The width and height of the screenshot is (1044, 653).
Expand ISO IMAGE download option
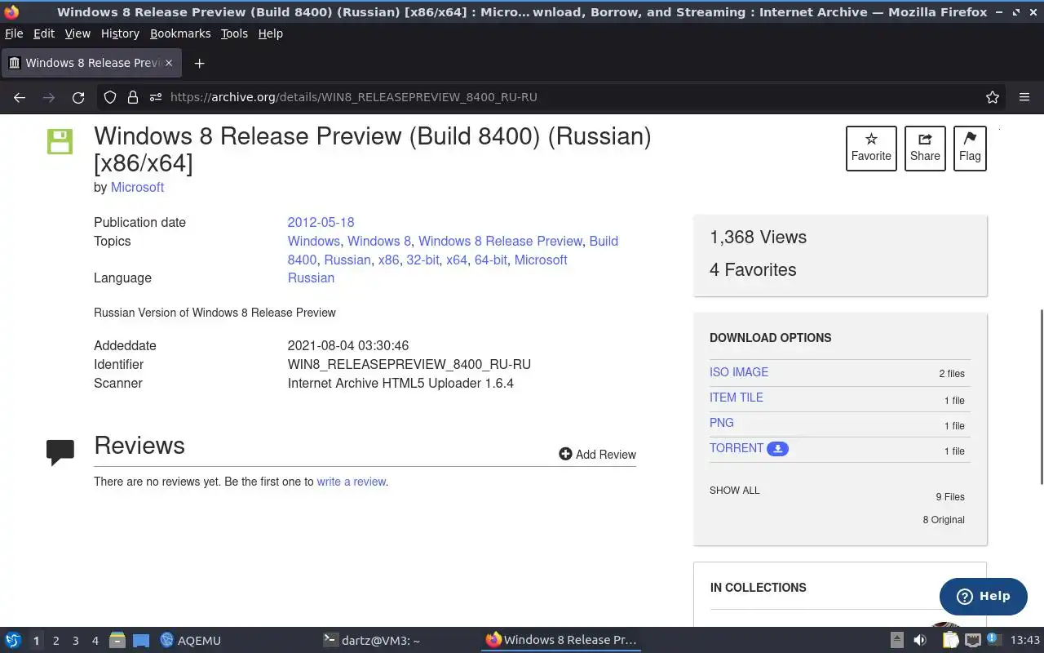(x=739, y=372)
